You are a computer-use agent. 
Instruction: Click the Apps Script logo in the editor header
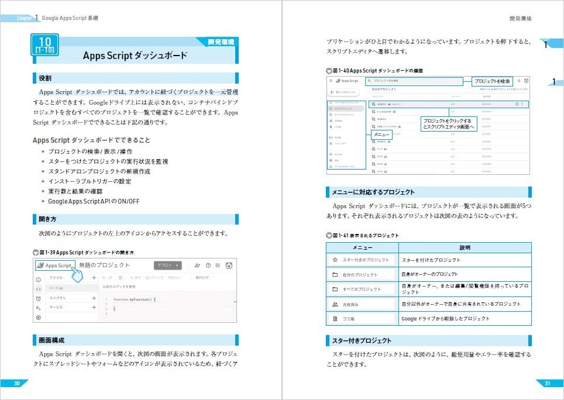coord(54,265)
